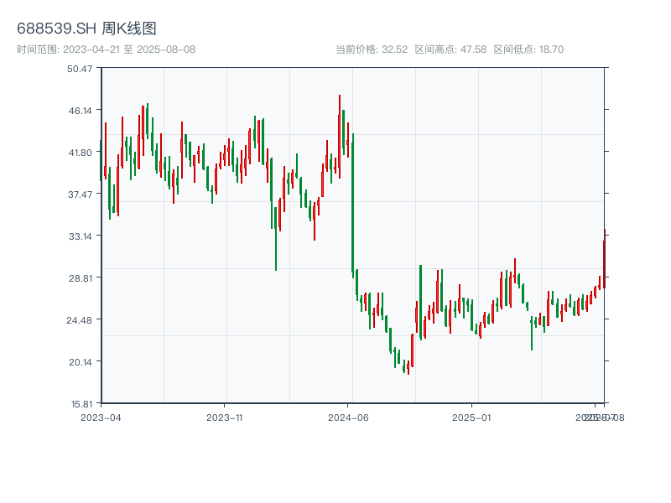This screenshot has height=503, width=671.
Task: Click the 24.48 y-axis tick label
Action: [80, 319]
